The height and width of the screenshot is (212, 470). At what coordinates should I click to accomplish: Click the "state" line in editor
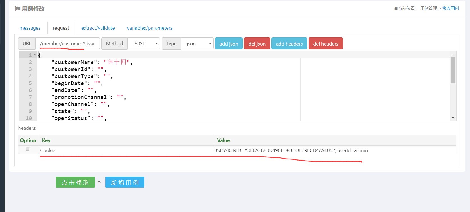[70, 111]
